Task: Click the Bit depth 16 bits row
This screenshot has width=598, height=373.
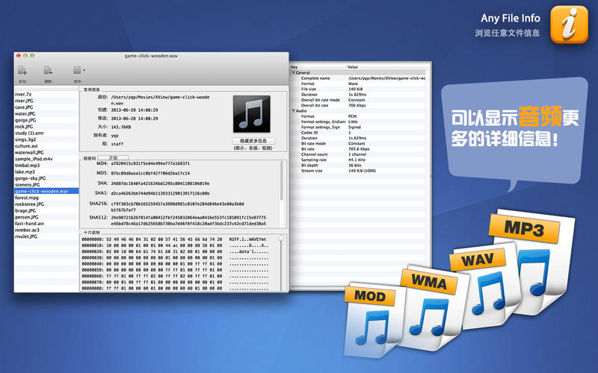Action: click(358, 166)
